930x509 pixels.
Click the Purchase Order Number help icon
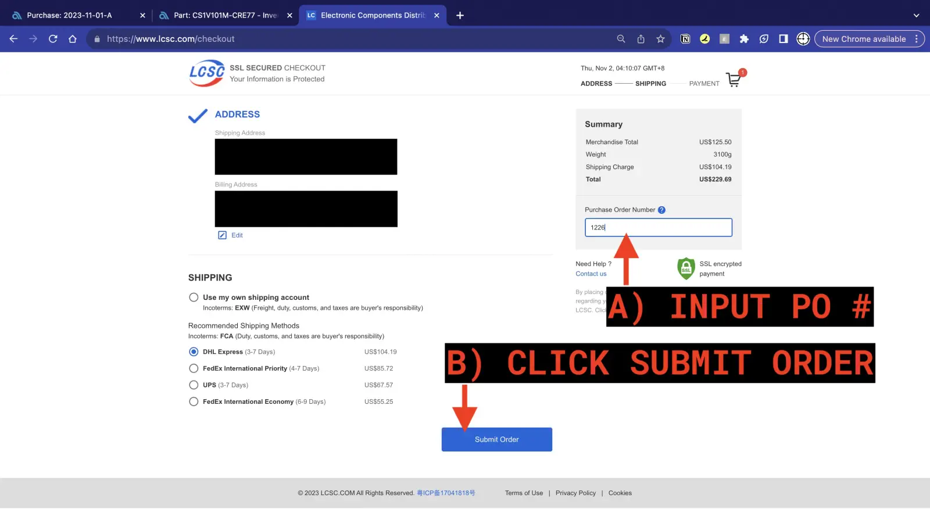(x=661, y=210)
